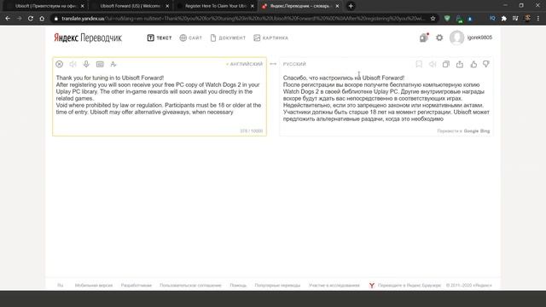The height and width of the screenshot is (307, 546).
Task: Reload the current page
Action: click(x=31, y=19)
